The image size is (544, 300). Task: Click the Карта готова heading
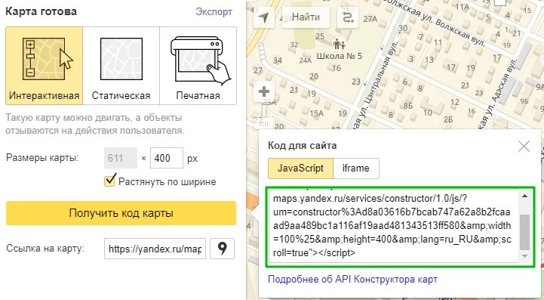[41, 11]
